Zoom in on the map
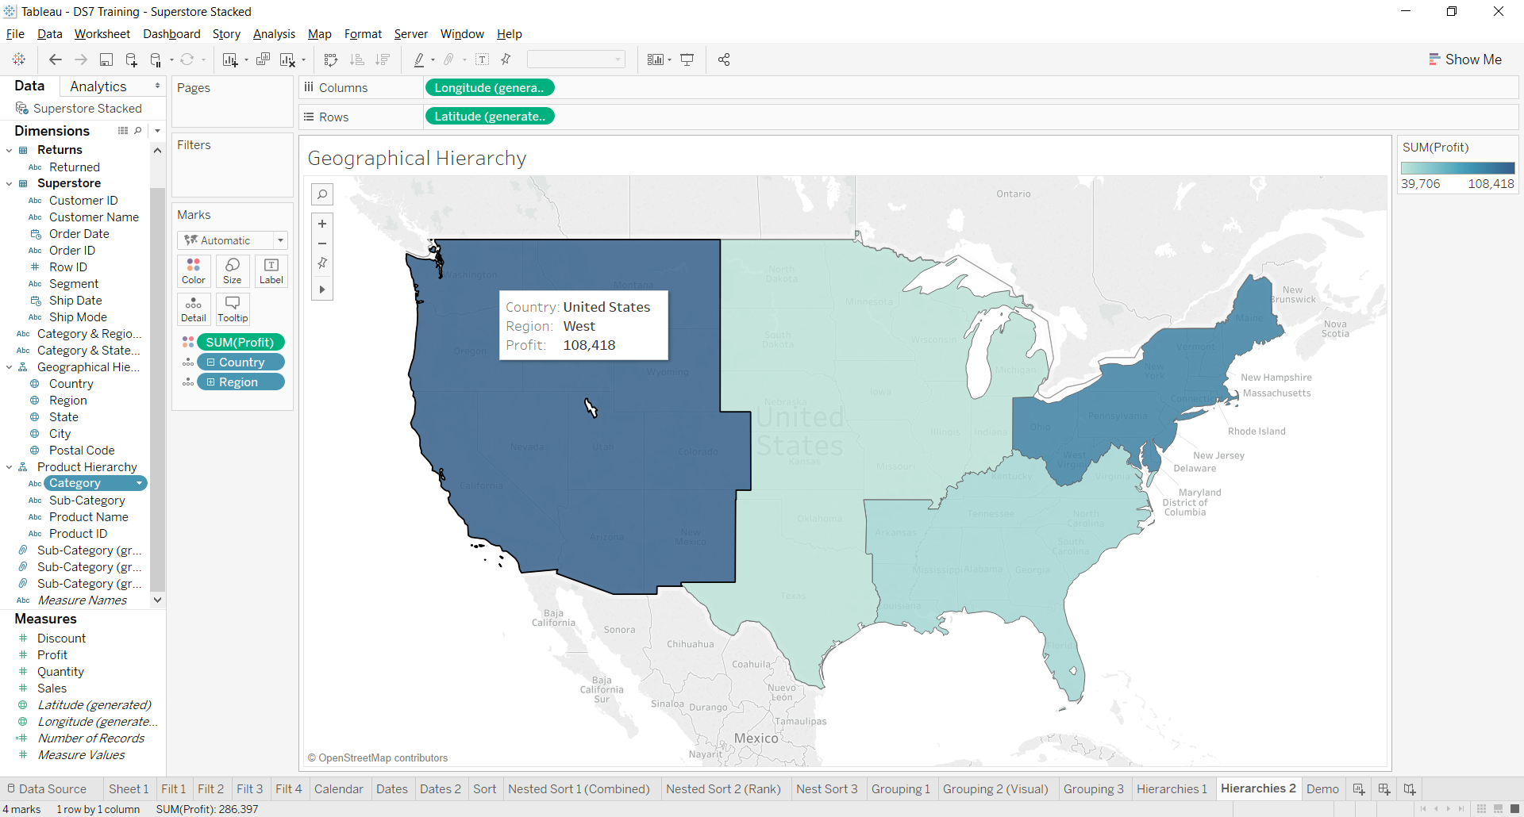The height and width of the screenshot is (817, 1524). pyautogui.click(x=322, y=223)
